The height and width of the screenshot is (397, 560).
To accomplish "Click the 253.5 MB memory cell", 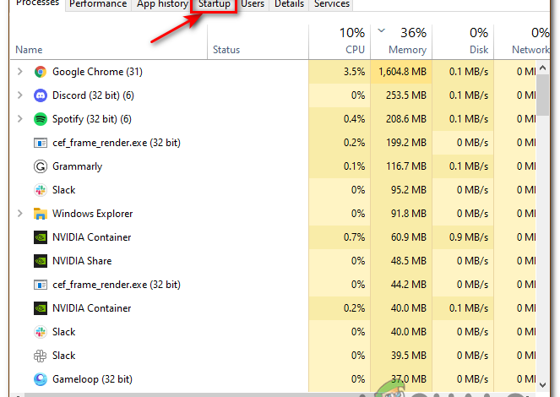I will pyautogui.click(x=401, y=95).
